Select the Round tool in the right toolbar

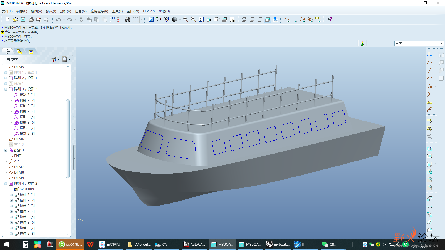[x=430, y=179]
